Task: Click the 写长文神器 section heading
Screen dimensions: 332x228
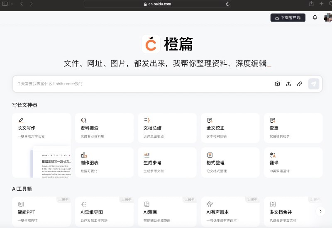Action: coord(24,105)
